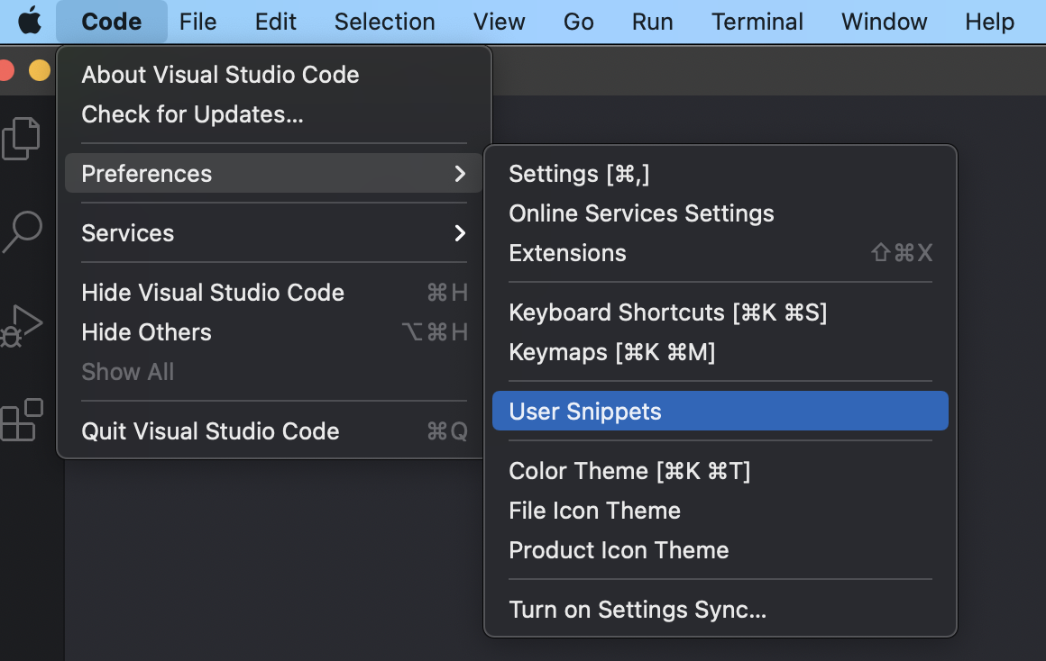Open the Explorer icon in activity bar
The image size is (1046, 661).
pyautogui.click(x=22, y=138)
